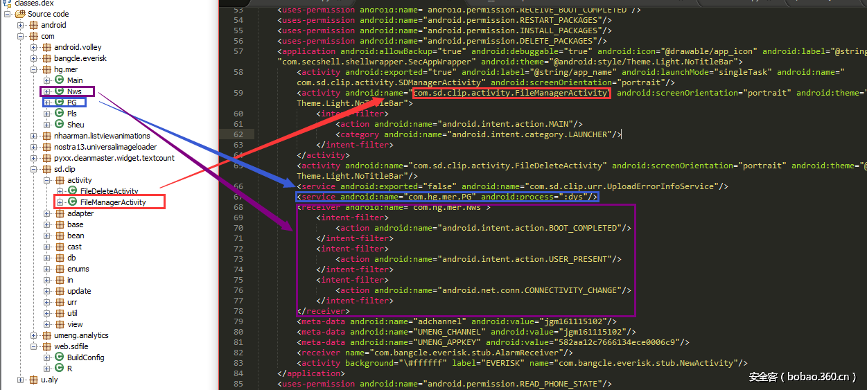
Task: Collapse the sd.clip package tree
Action: click(34, 169)
